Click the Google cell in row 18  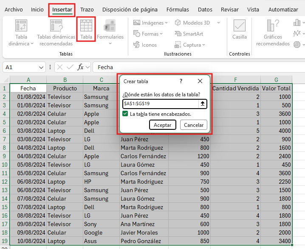tap(102, 232)
